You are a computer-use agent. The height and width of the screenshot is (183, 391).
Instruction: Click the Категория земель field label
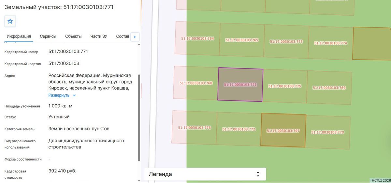(20, 129)
